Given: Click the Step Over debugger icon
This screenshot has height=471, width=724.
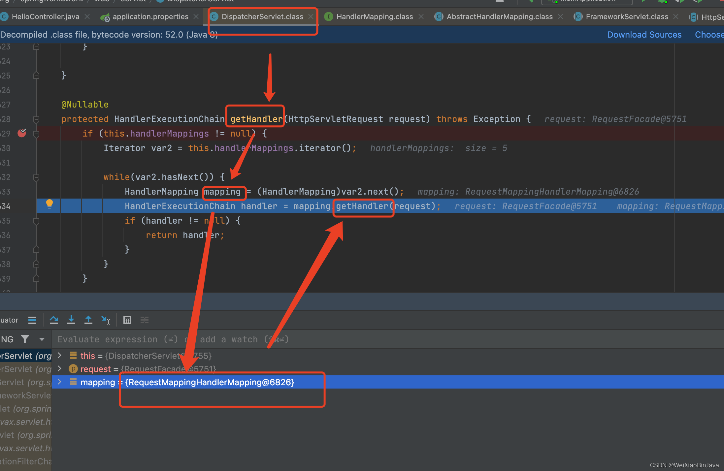Looking at the screenshot, I should point(54,320).
